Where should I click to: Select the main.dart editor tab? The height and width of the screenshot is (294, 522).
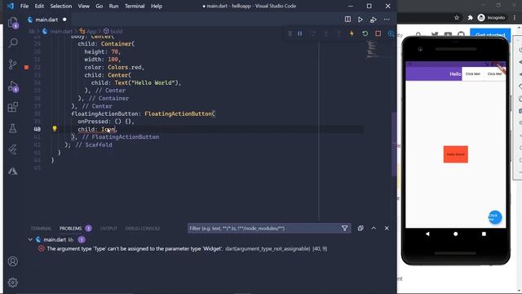tap(47, 20)
